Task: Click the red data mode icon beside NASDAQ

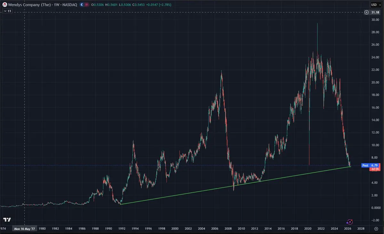Action: tap(87, 5)
